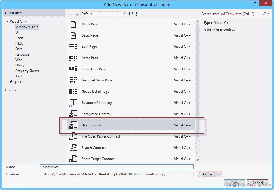Open search options dropdown arrow
The width and height of the screenshot is (274, 190).
click(269, 14)
